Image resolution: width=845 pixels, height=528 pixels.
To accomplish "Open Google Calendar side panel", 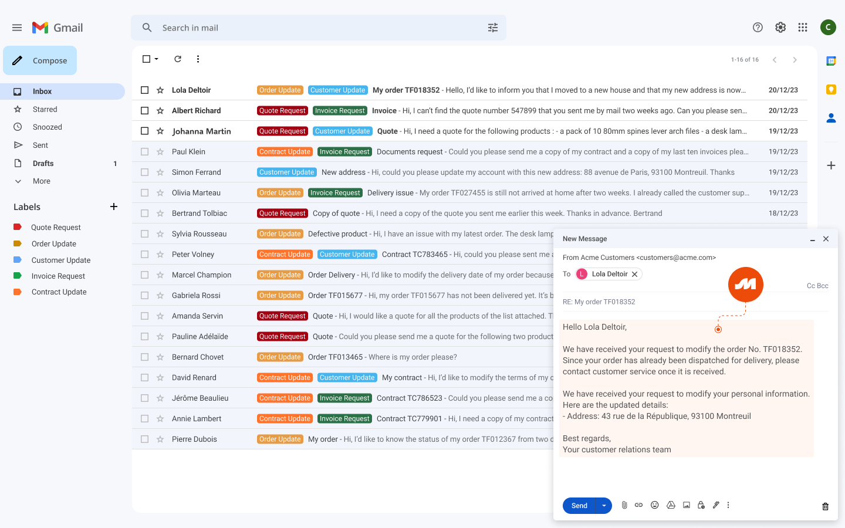I will [831, 61].
